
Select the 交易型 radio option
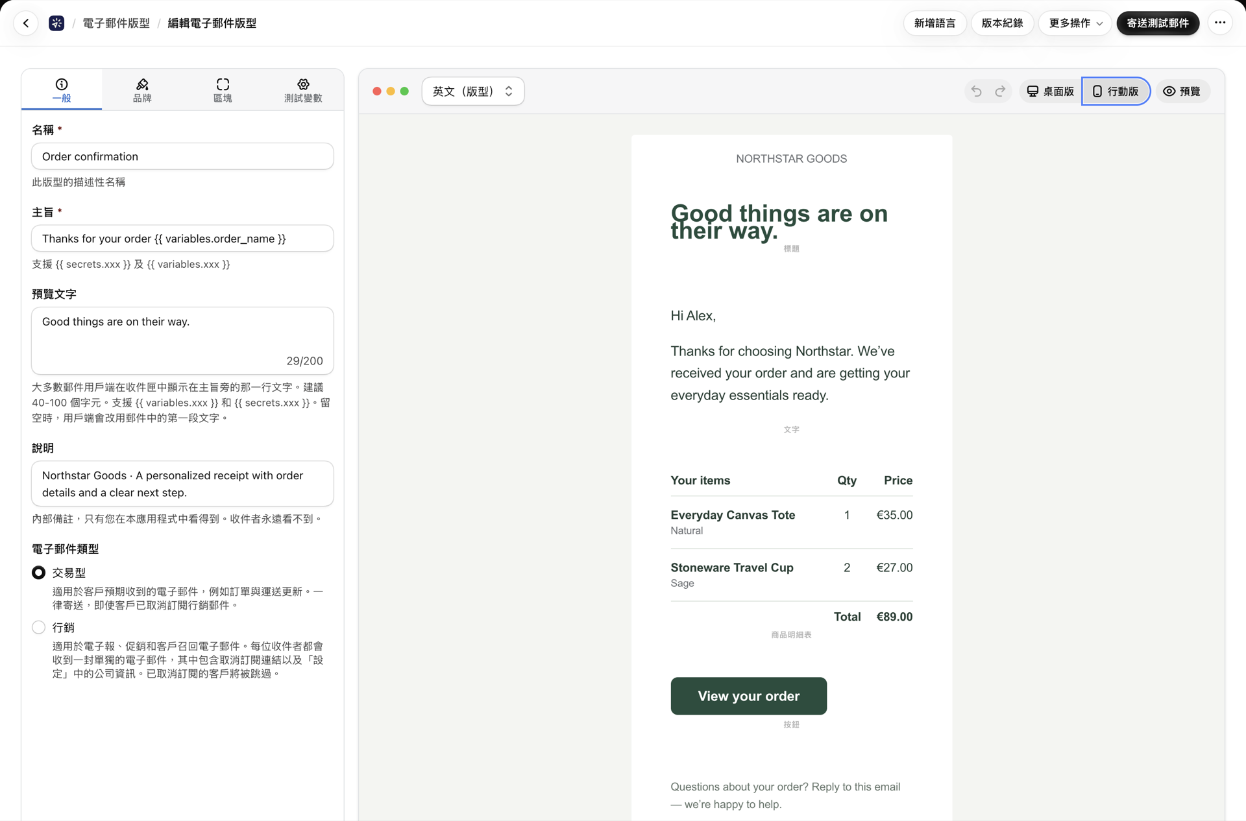tap(39, 573)
